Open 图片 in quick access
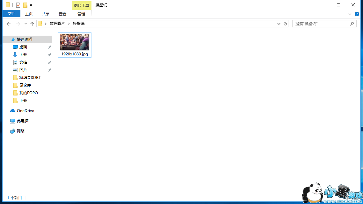 23,70
